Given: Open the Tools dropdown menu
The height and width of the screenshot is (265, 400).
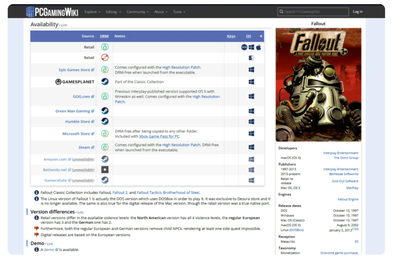Looking at the screenshot, I should click(x=179, y=12).
